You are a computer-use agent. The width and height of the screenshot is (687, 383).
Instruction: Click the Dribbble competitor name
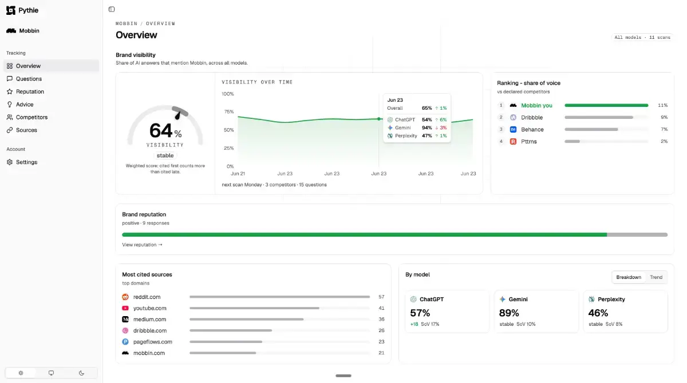coord(532,117)
